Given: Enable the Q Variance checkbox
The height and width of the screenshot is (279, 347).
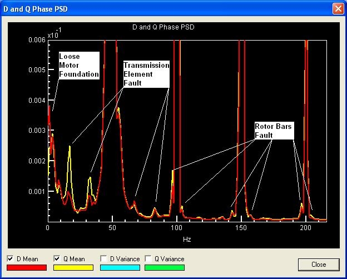Looking at the screenshot, I should point(148,259).
